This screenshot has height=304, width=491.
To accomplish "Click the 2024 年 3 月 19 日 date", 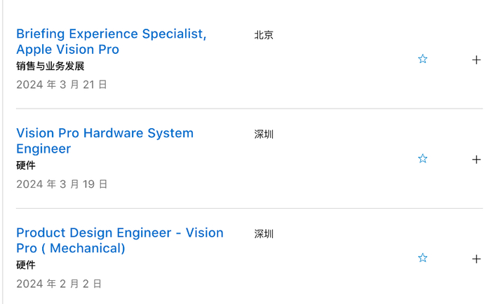I will pos(62,184).
